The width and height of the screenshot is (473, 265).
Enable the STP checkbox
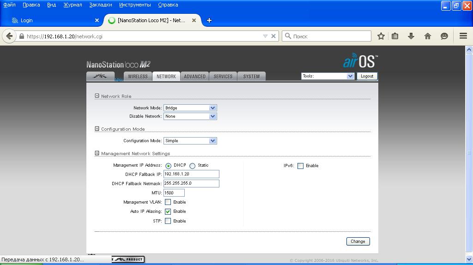pos(168,221)
